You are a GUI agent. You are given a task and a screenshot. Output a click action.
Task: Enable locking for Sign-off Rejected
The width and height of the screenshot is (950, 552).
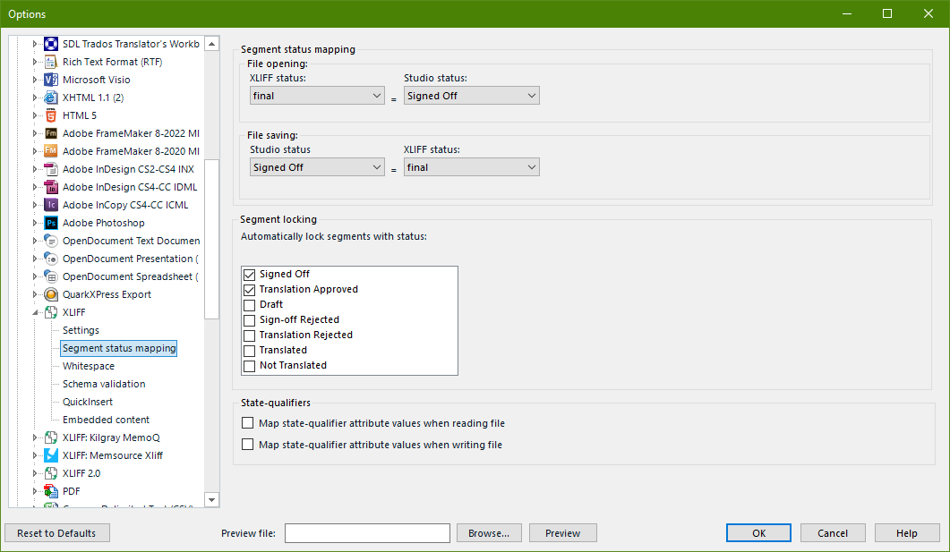click(x=249, y=320)
